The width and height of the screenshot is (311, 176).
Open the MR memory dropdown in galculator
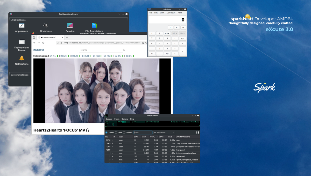tap(175, 33)
